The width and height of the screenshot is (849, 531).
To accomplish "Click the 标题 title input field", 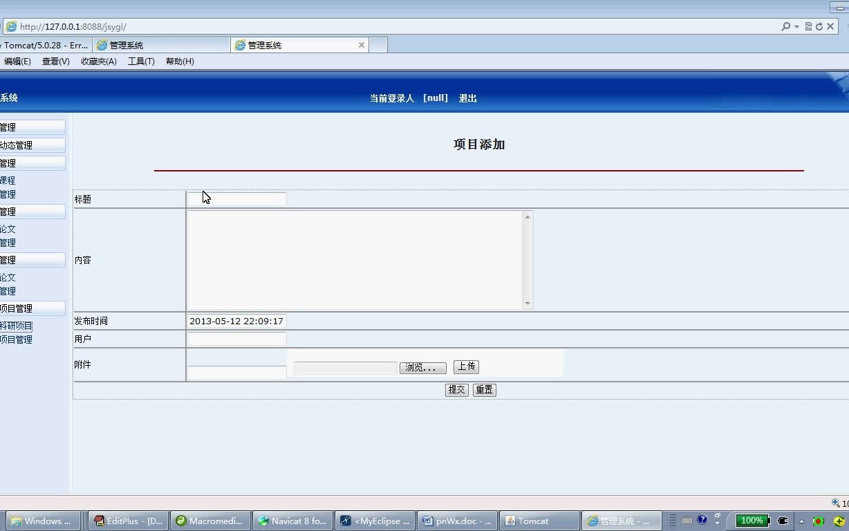I will [236, 198].
